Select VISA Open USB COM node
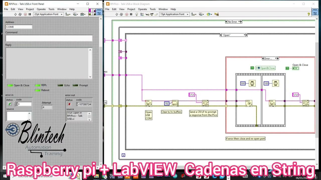Image resolution: width=321 pixels, height=180 pixels. pyautogui.click(x=149, y=103)
